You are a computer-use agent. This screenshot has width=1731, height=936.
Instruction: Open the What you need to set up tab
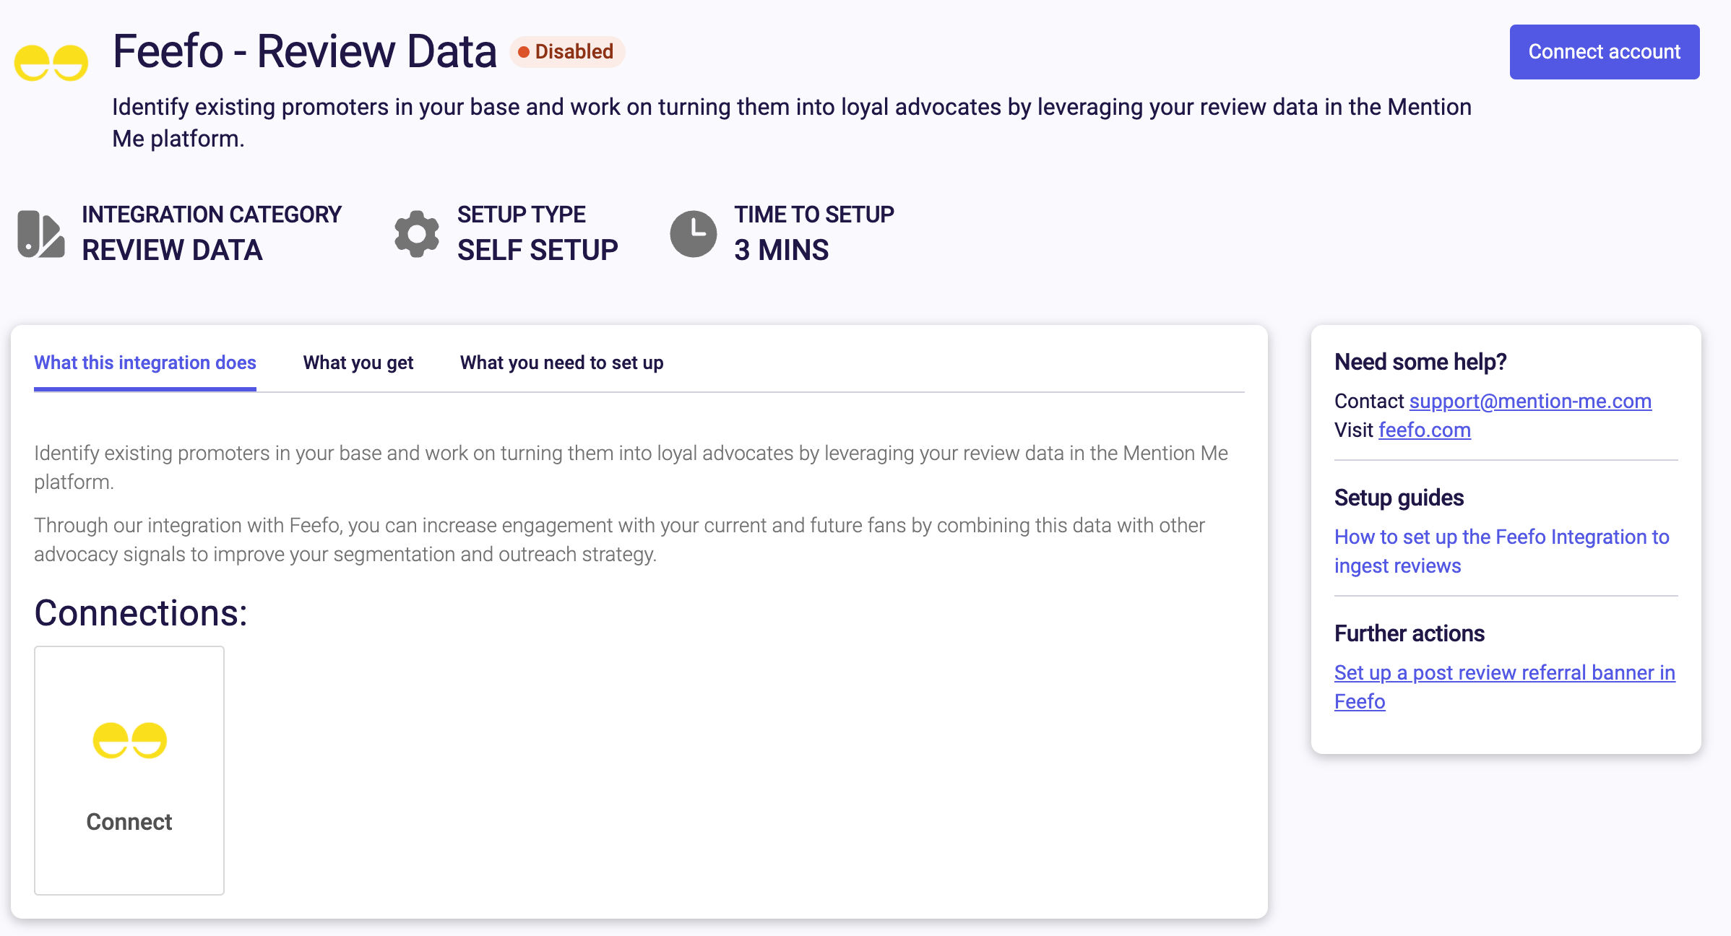click(562, 363)
